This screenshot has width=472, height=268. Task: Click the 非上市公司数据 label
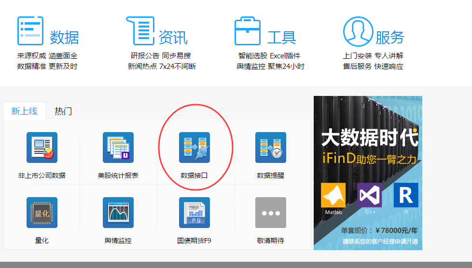tap(42, 175)
